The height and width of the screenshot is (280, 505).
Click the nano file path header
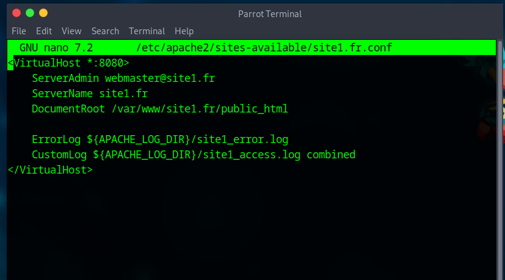[264, 48]
